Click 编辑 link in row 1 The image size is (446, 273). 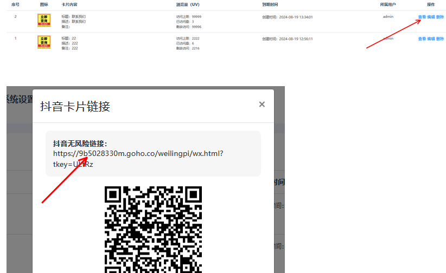point(431,38)
